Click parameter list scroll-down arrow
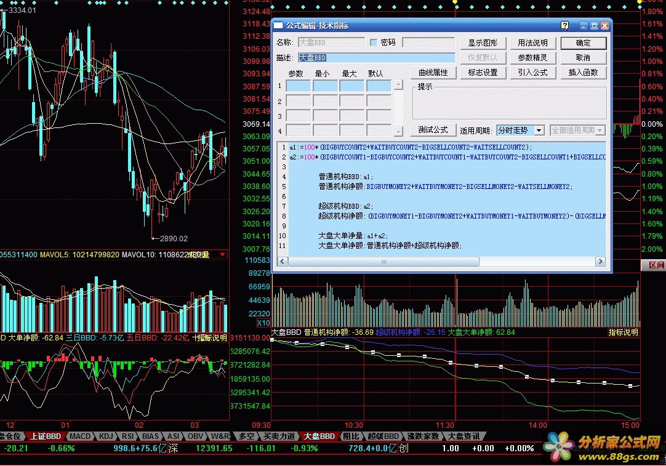 (x=398, y=131)
